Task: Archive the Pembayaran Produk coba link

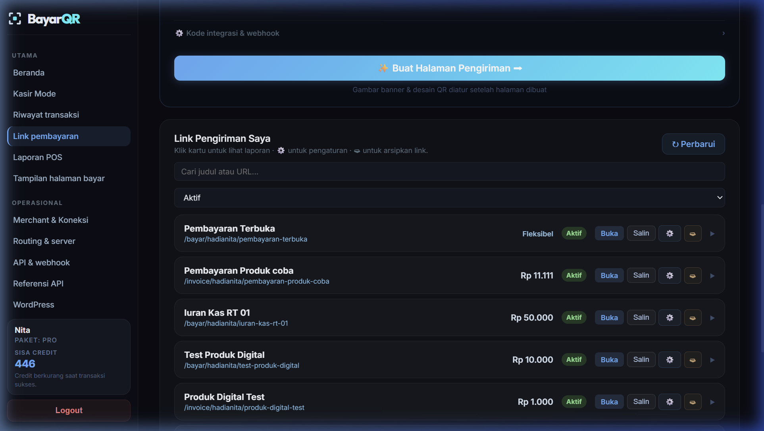Action: (x=693, y=276)
